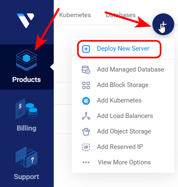Viewport: 178px width, 187px height.
Task: Open the Support question-mark icon
Action: [x=26, y=157]
